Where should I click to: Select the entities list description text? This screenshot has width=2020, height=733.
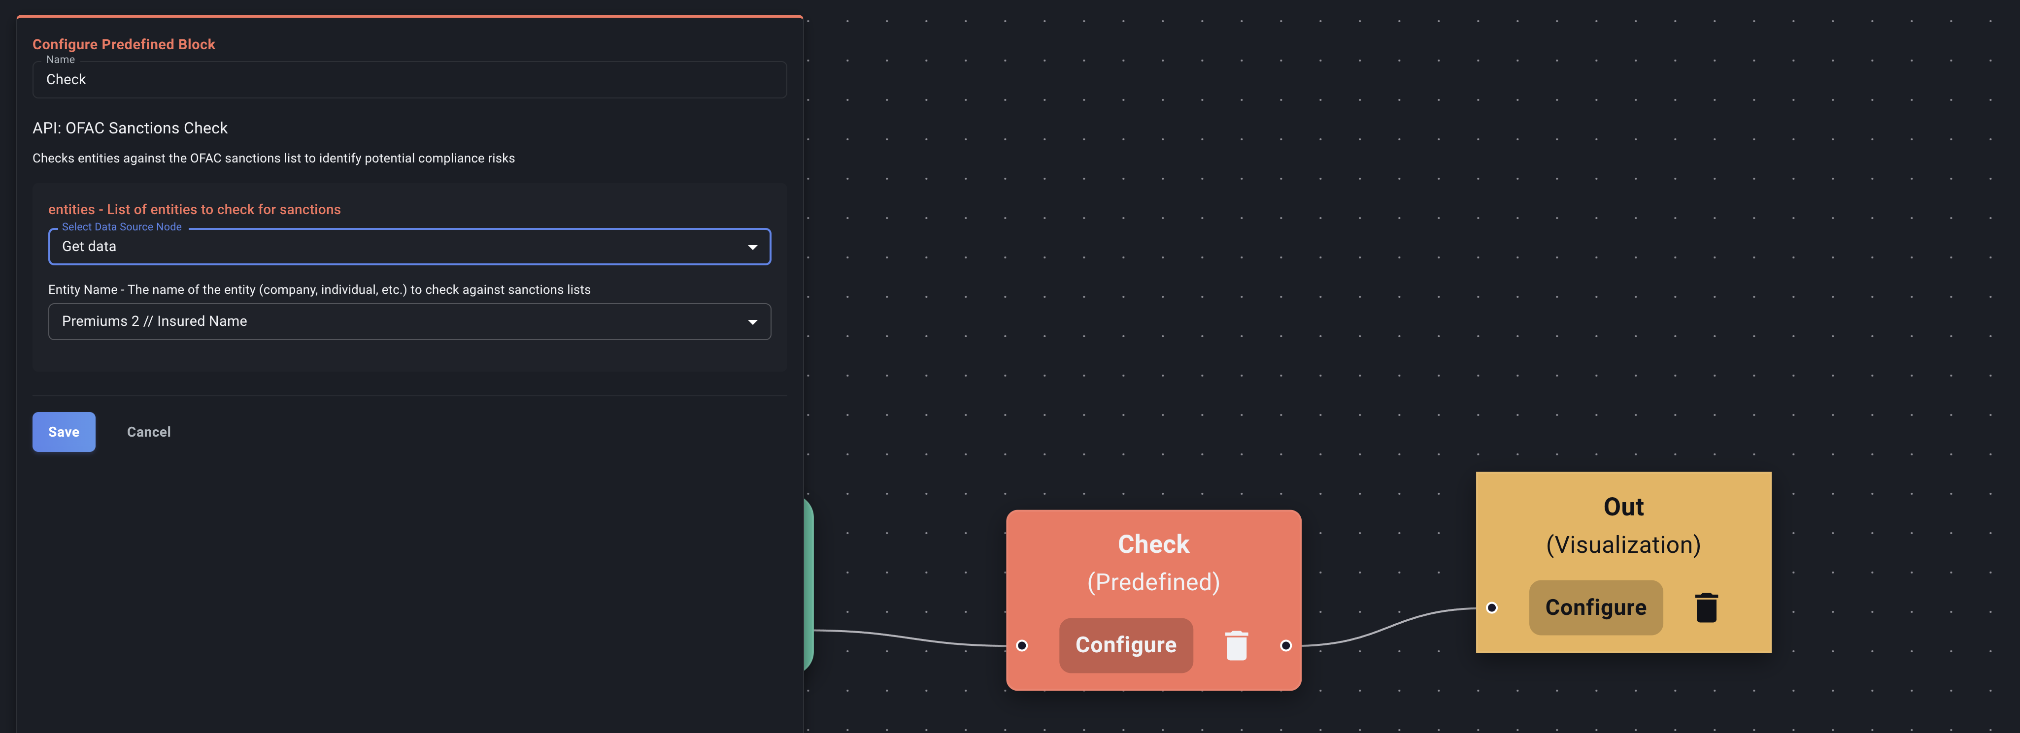coord(195,209)
